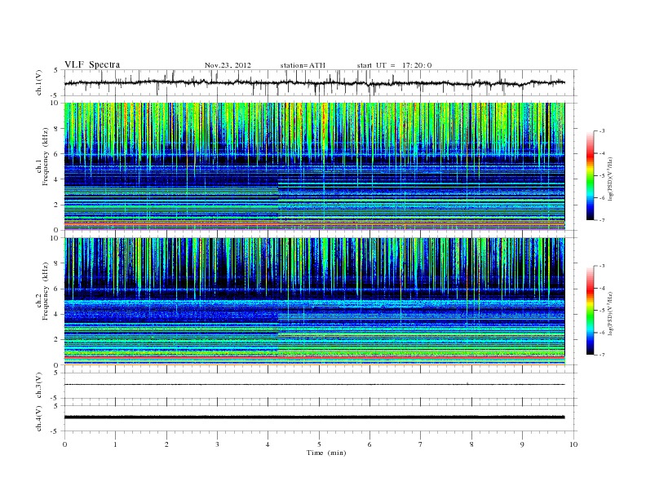Click the "ch.4(V)" axis label
The height and width of the screenshot is (499, 646).
click(x=38, y=418)
